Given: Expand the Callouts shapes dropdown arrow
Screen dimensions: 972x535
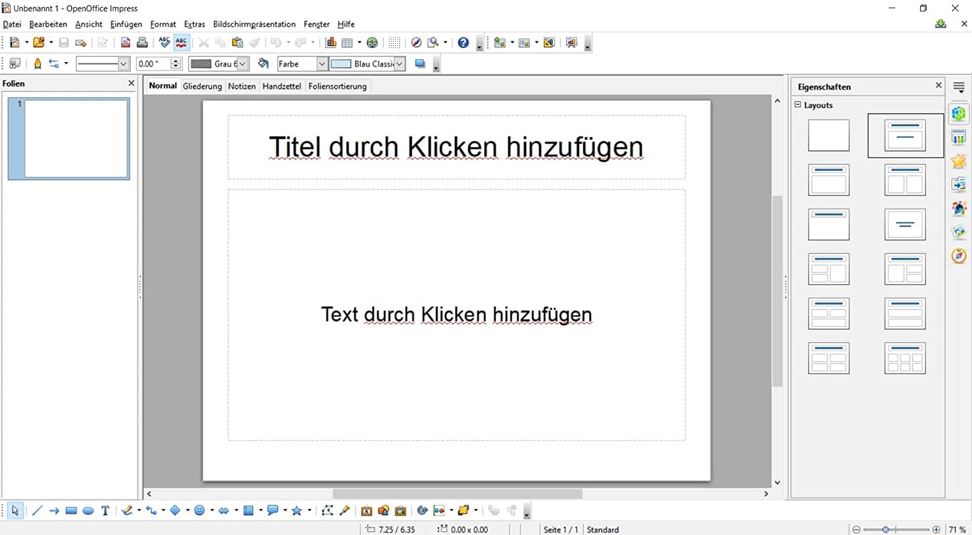Looking at the screenshot, I should (x=285, y=510).
